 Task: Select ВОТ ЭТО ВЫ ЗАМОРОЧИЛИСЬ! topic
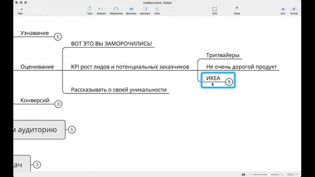coord(112,44)
